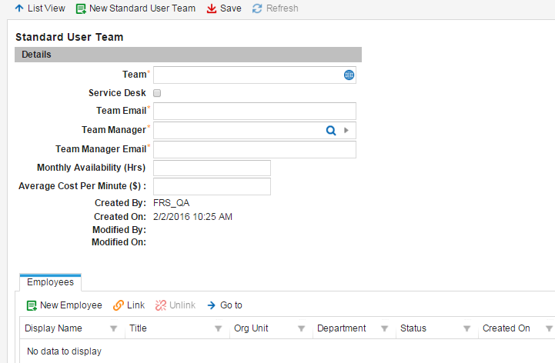This screenshot has width=555, height=363.
Task: Click the Team Manager search magnifier icon
Action: click(331, 131)
